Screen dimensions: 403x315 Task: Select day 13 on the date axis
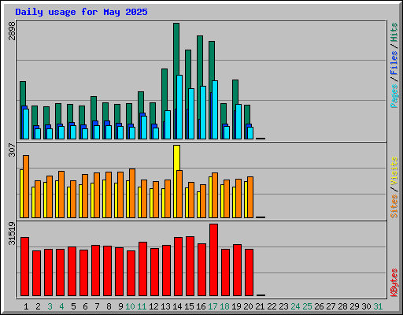point(165,306)
